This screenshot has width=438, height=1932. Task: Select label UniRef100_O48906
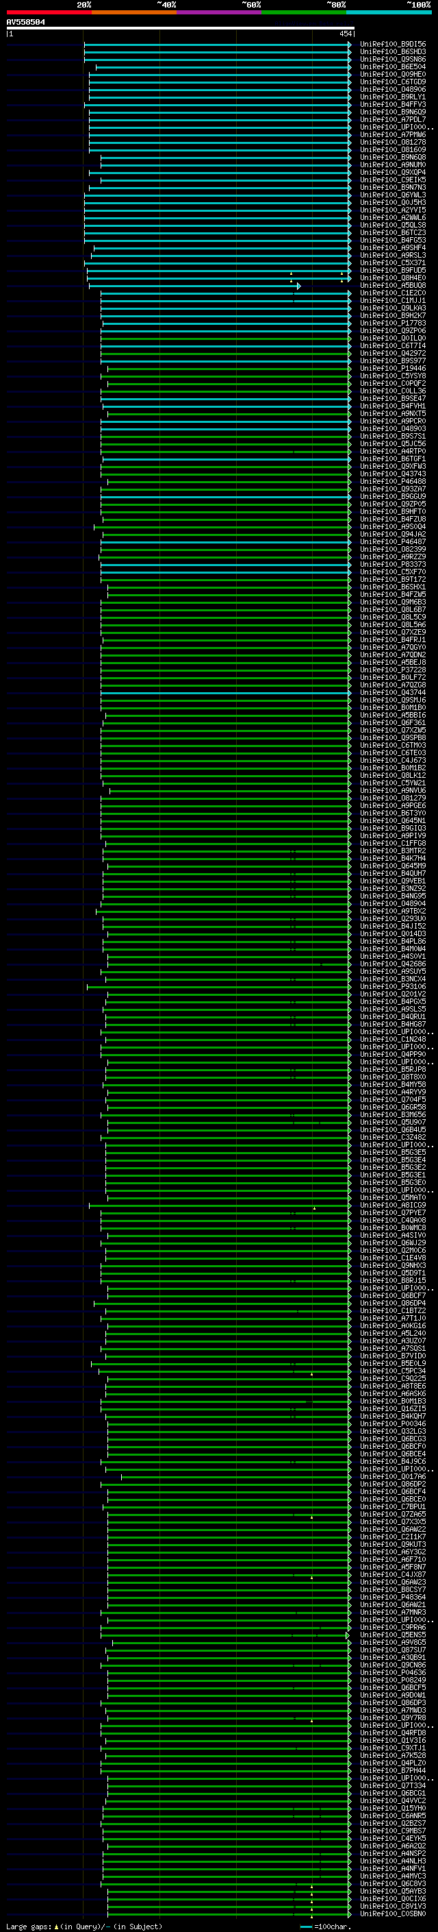[x=393, y=89]
